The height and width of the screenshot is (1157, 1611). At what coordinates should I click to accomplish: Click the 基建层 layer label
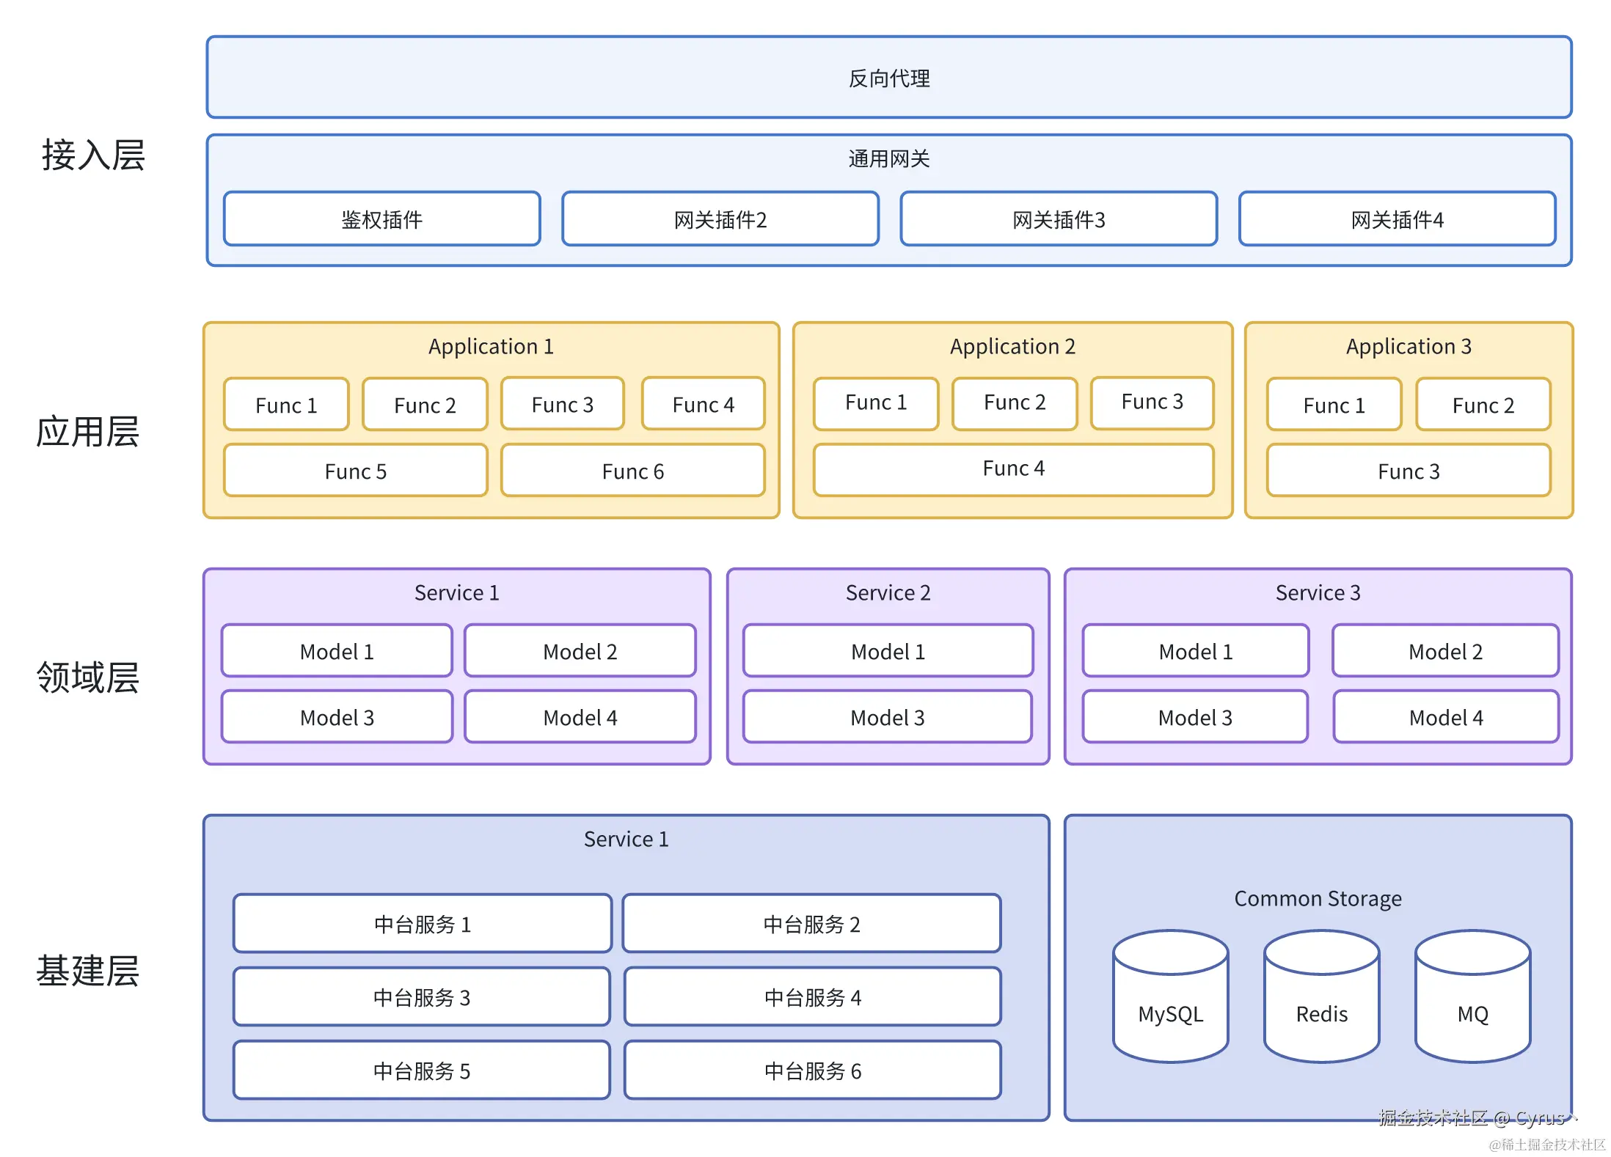pos(88,971)
